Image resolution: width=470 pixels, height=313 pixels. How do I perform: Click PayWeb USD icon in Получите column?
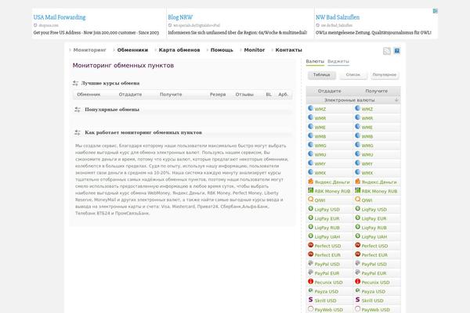click(358, 309)
